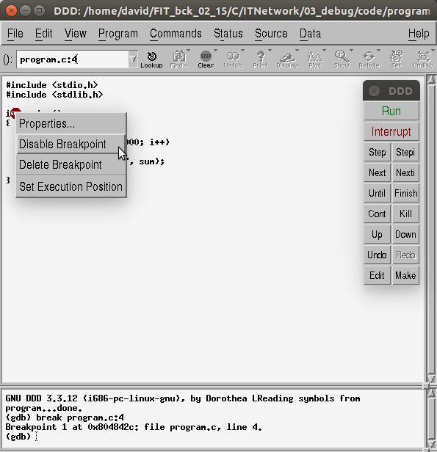Open the File menu
Screen dimensions: 437x452
click(15, 34)
